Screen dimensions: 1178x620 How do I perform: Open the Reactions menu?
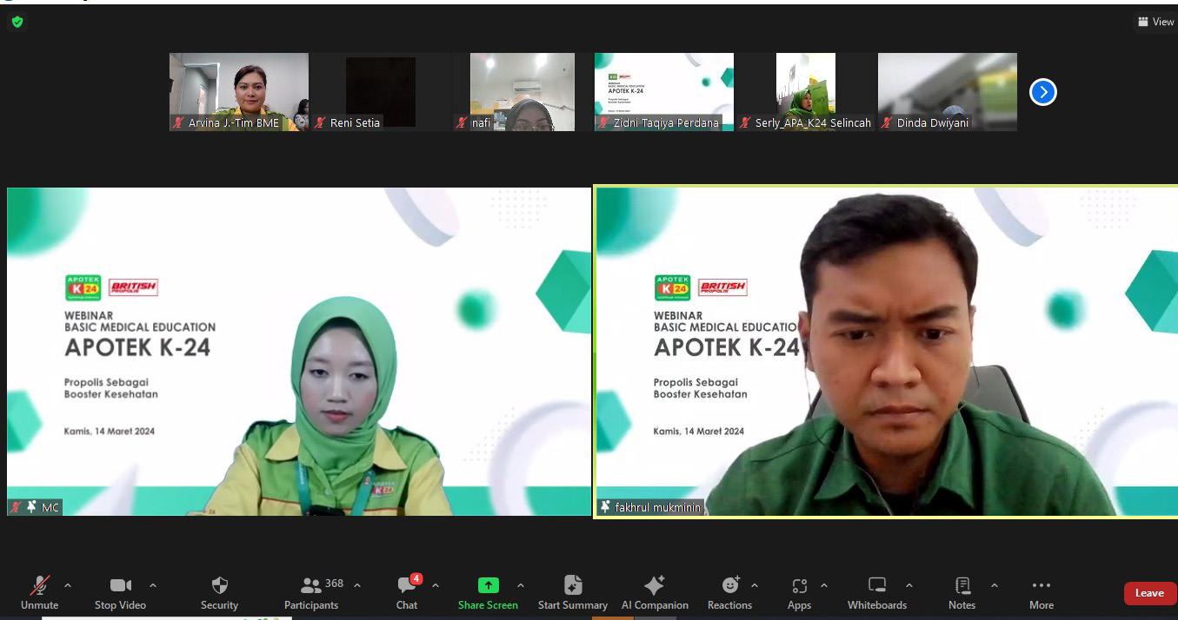point(729,593)
